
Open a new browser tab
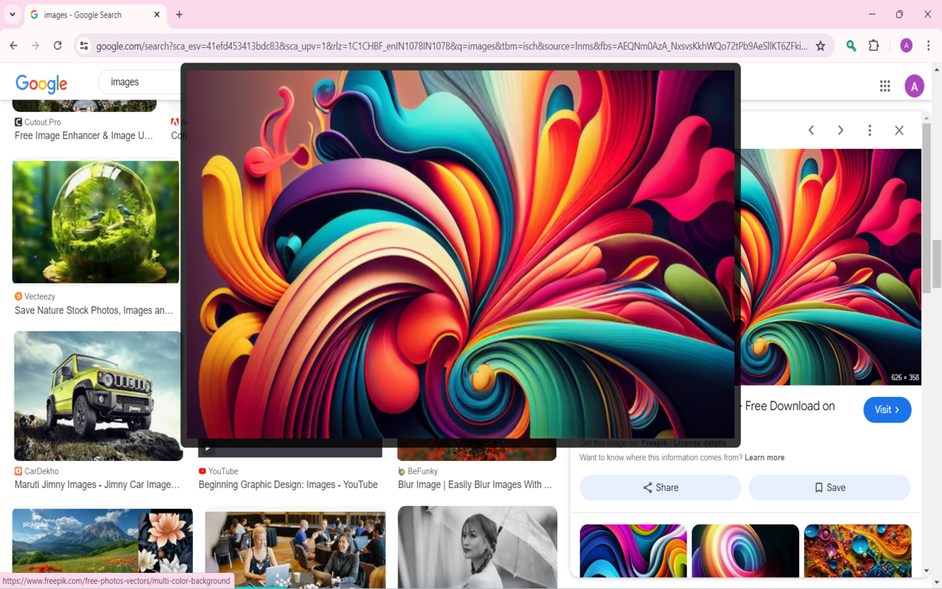click(180, 15)
